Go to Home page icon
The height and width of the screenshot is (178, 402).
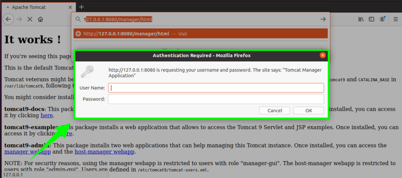(40, 20)
